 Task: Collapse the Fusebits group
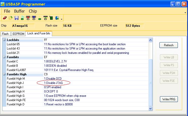click(4, 57)
